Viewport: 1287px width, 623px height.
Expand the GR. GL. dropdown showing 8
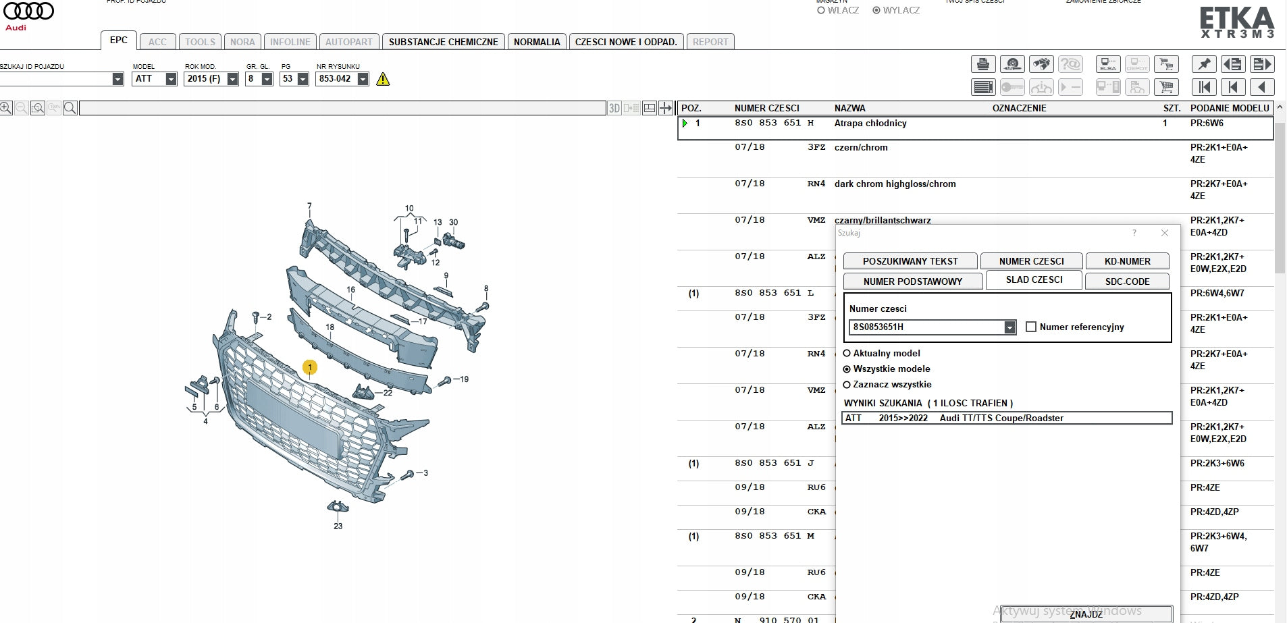pyautogui.click(x=267, y=79)
